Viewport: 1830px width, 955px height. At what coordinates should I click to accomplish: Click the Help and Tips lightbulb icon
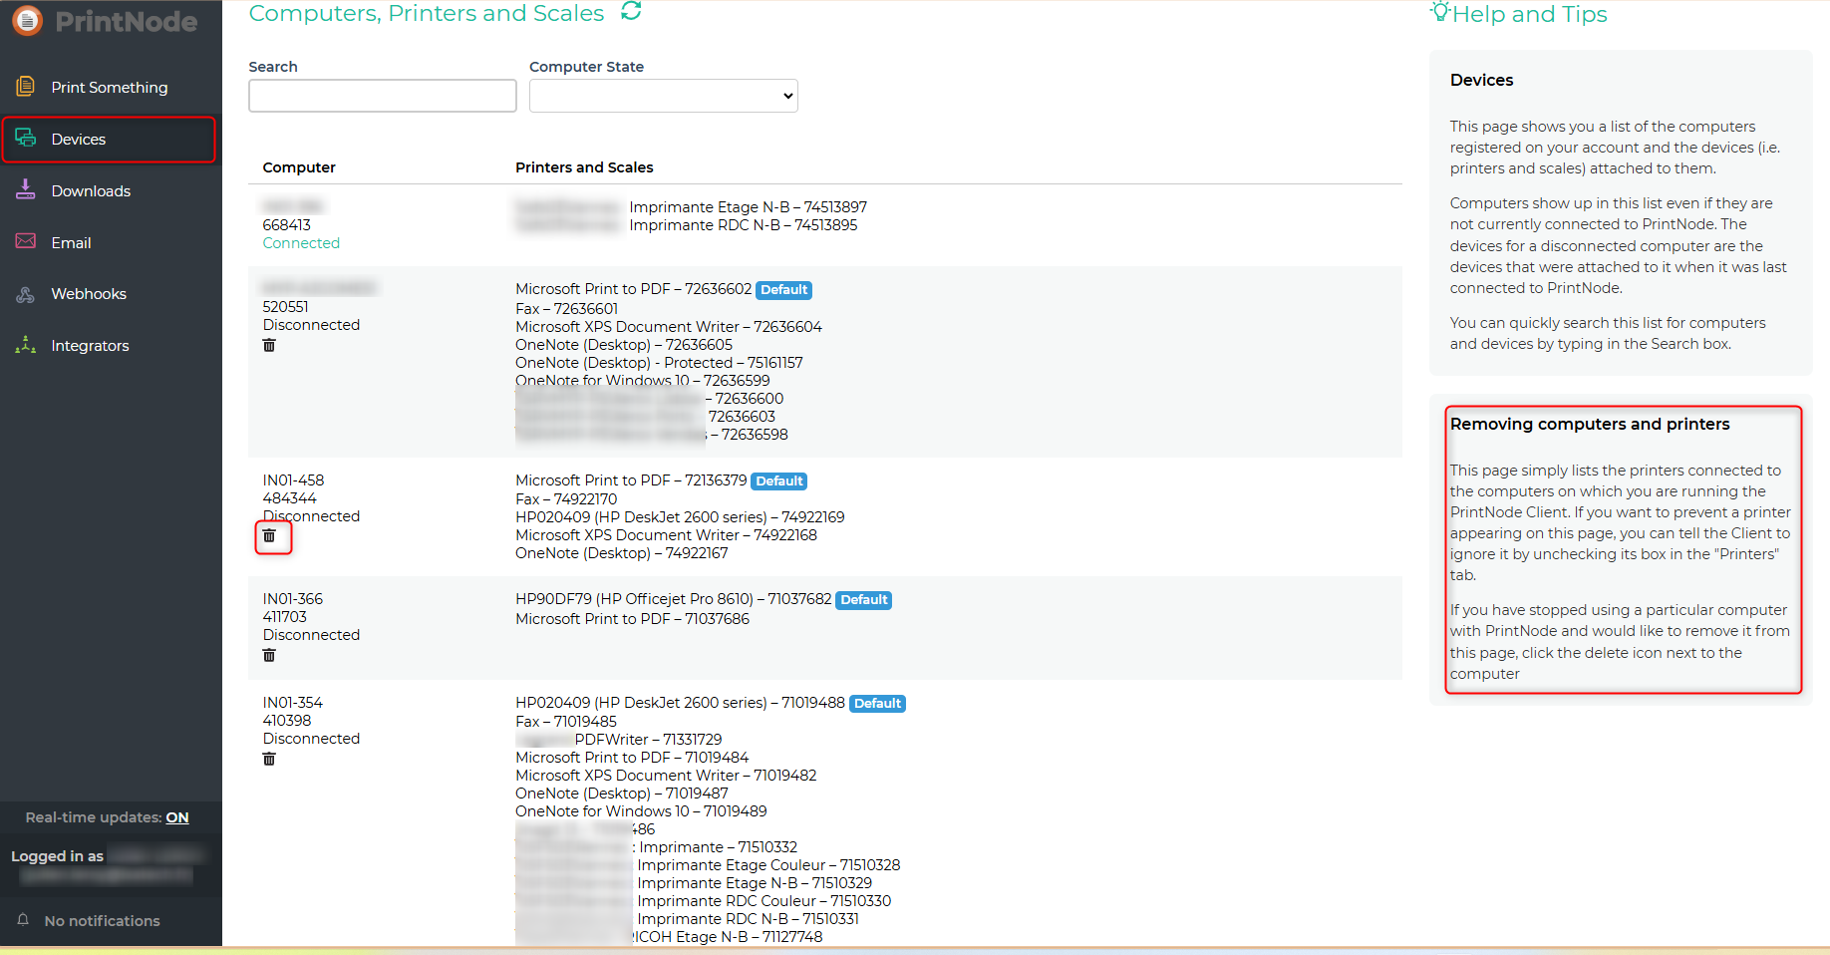point(1439,12)
